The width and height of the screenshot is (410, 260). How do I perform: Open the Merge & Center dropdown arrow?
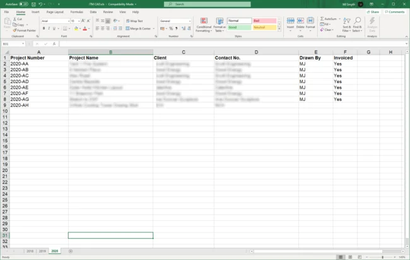pyautogui.click(x=153, y=28)
